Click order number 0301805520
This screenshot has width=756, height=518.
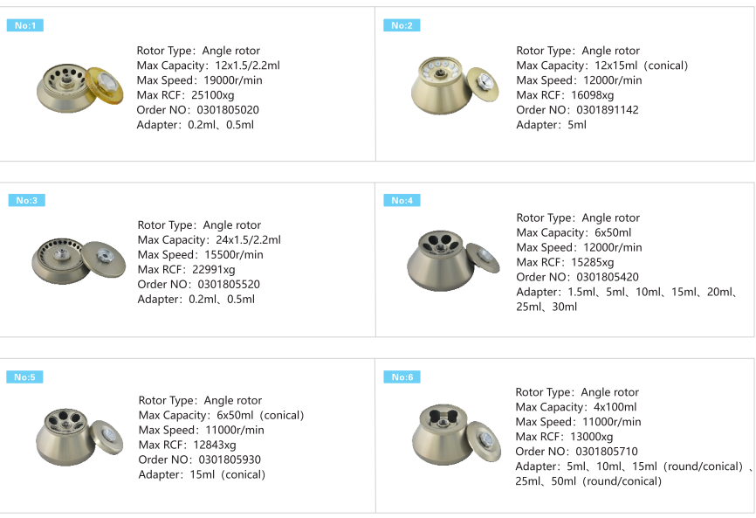pyautogui.click(x=229, y=285)
